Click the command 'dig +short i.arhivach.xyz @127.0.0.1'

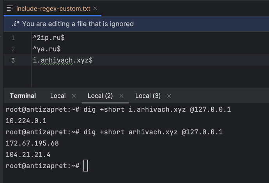pos(157,110)
